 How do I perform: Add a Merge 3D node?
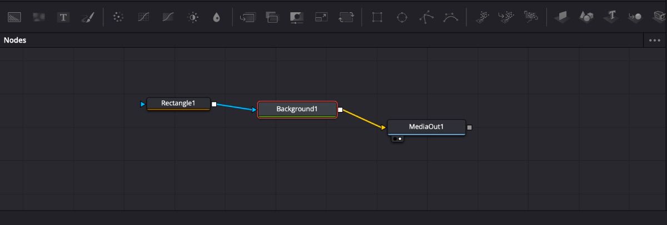[x=635, y=17]
